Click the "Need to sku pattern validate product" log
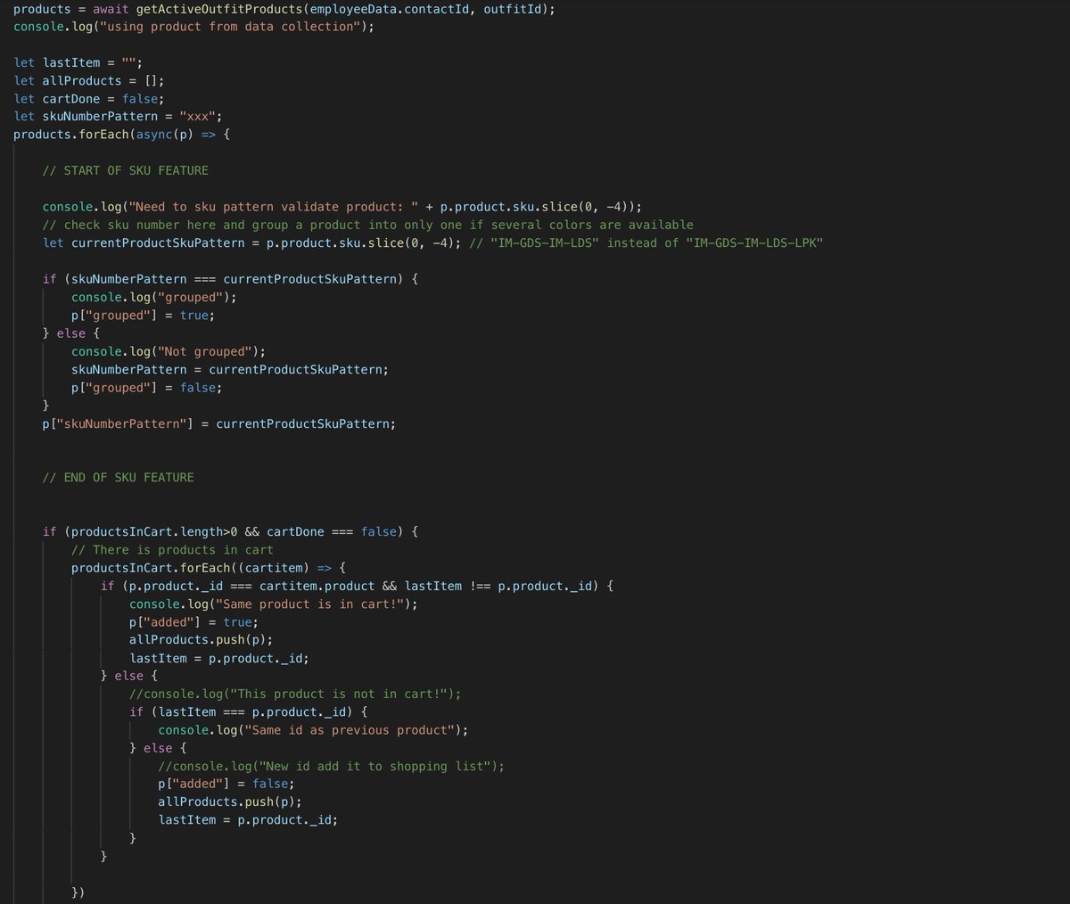Image resolution: width=1070 pixels, height=904 pixels. tap(342, 207)
